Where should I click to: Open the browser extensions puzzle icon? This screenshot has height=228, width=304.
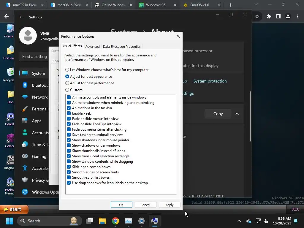point(269,17)
